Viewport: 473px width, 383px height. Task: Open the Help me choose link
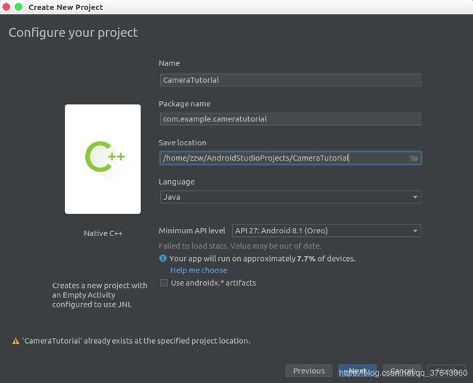click(x=199, y=270)
